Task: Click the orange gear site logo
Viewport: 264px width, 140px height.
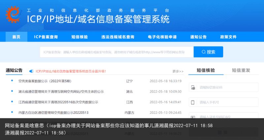Action: pyautogui.click(x=14, y=14)
